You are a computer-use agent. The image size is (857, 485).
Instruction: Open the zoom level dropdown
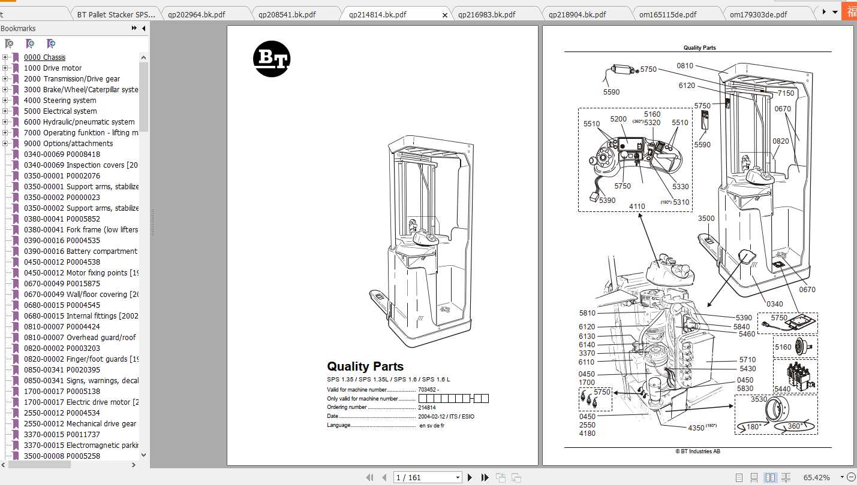click(841, 477)
